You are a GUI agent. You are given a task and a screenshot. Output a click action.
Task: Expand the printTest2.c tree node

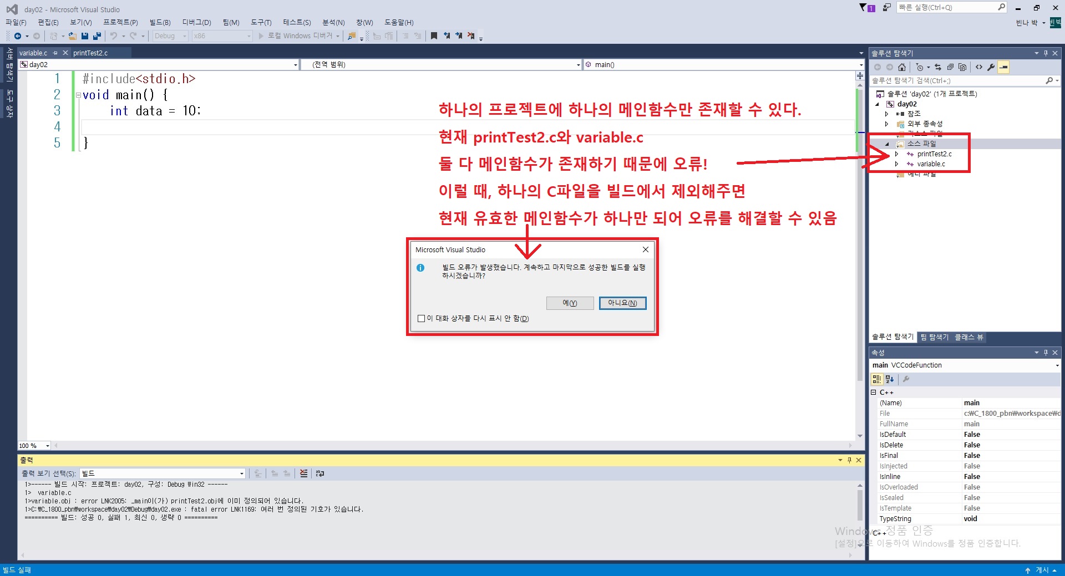pos(896,154)
